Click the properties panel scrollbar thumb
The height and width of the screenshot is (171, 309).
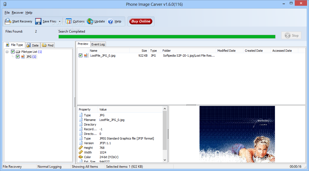click(x=165, y=131)
